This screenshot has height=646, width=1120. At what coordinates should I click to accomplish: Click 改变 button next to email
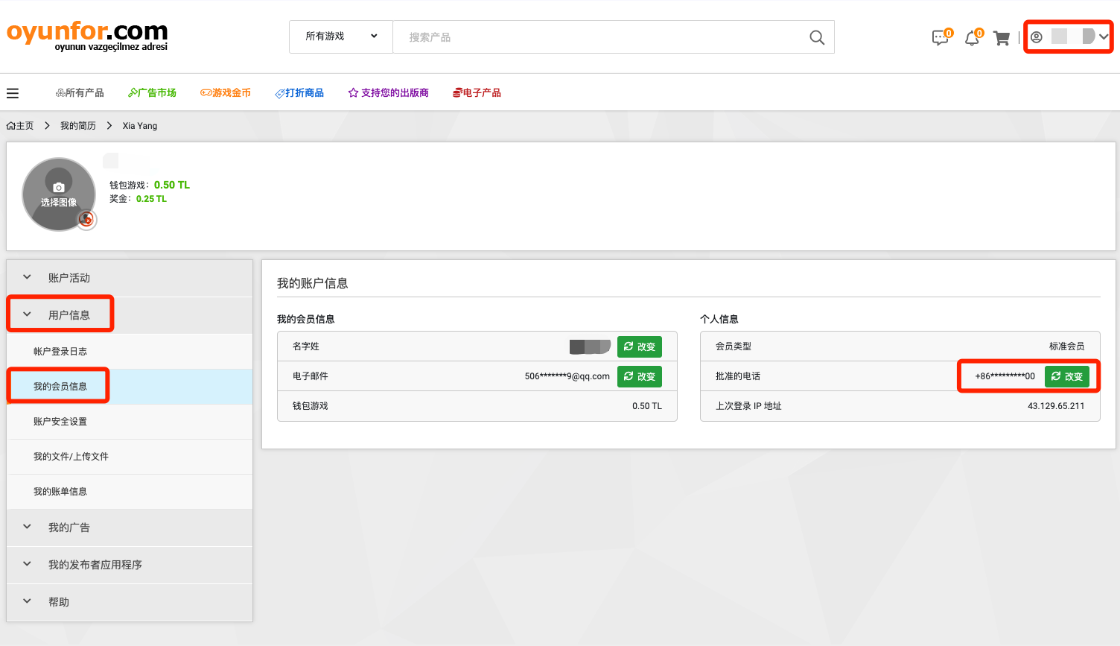pyautogui.click(x=639, y=376)
